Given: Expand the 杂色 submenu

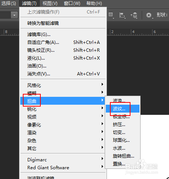Looking at the screenshot, I should coord(63,140).
